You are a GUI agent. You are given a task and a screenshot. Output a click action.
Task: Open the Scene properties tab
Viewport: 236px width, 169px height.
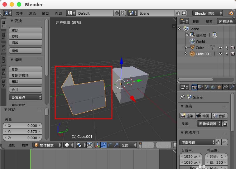click(x=207, y=87)
